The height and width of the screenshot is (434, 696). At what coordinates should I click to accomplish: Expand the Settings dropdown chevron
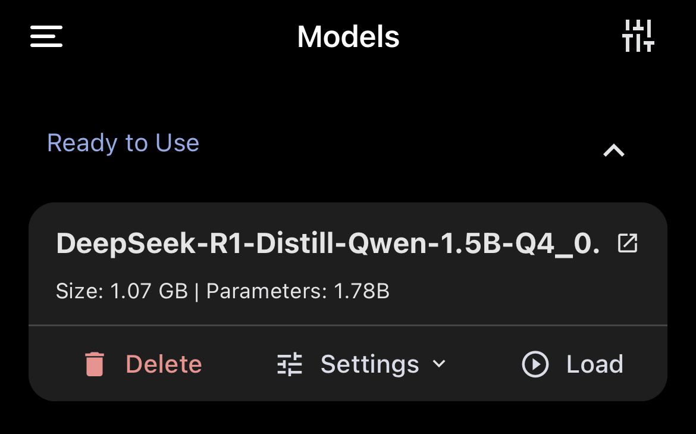[439, 364]
